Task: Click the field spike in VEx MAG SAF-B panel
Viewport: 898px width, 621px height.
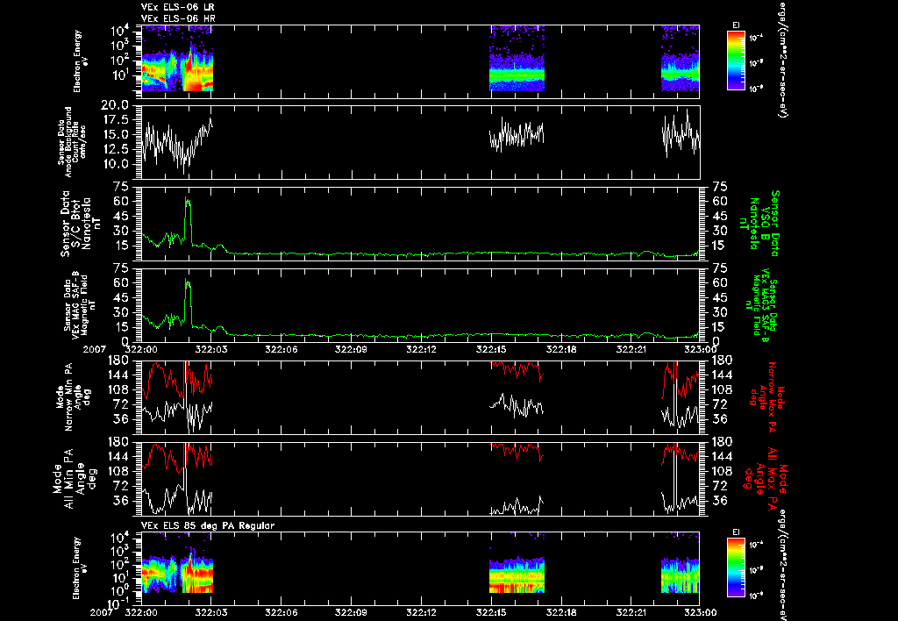Action: coord(188,303)
